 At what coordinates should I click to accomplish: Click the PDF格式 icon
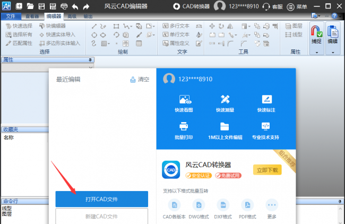(247, 205)
